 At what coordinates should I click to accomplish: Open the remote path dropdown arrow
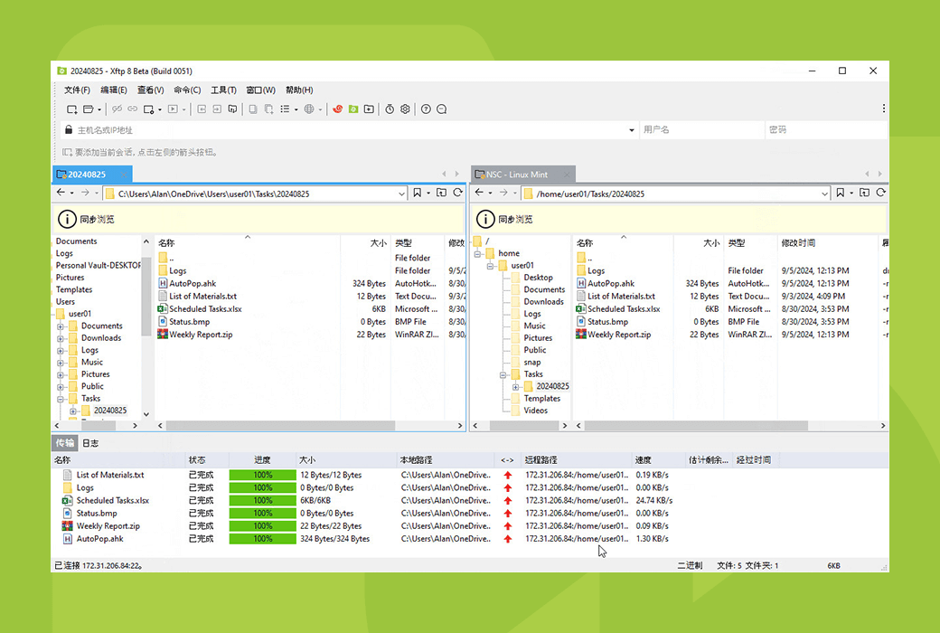pyautogui.click(x=824, y=194)
